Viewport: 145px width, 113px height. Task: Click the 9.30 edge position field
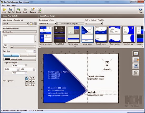19,73
